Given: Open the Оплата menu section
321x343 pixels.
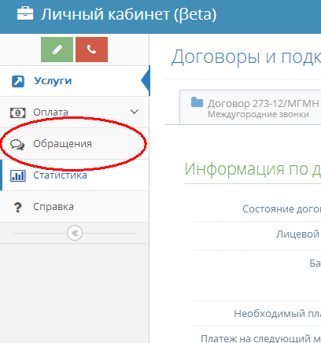Looking at the screenshot, I should (x=75, y=112).
